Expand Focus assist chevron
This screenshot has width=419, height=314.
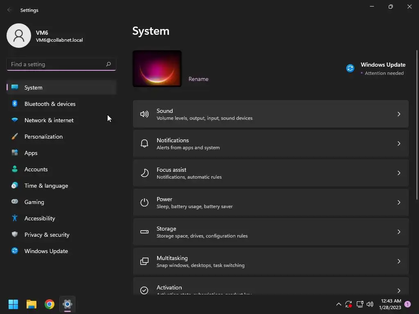coord(399,173)
